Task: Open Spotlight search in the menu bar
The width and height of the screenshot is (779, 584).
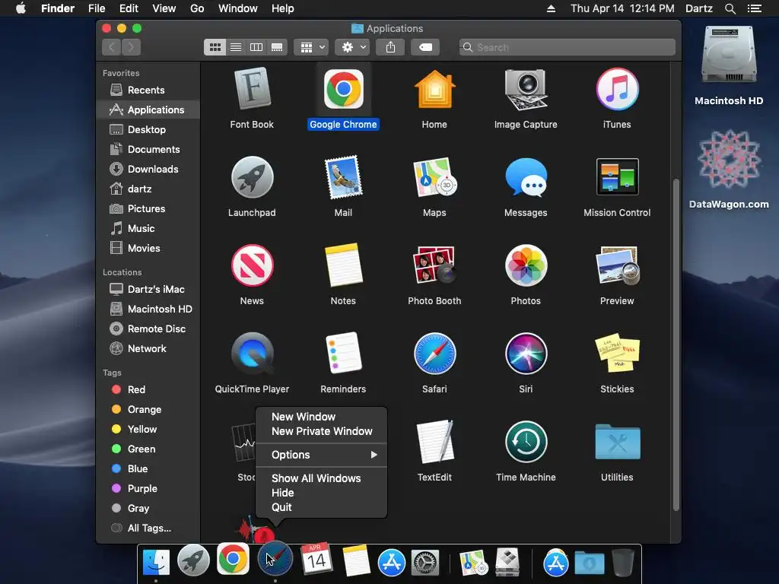Action: point(730,8)
